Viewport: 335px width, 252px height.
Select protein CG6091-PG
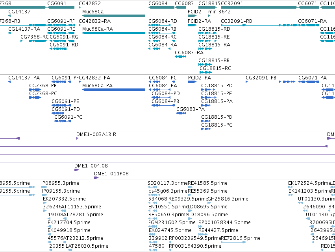(x=68, y=117)
